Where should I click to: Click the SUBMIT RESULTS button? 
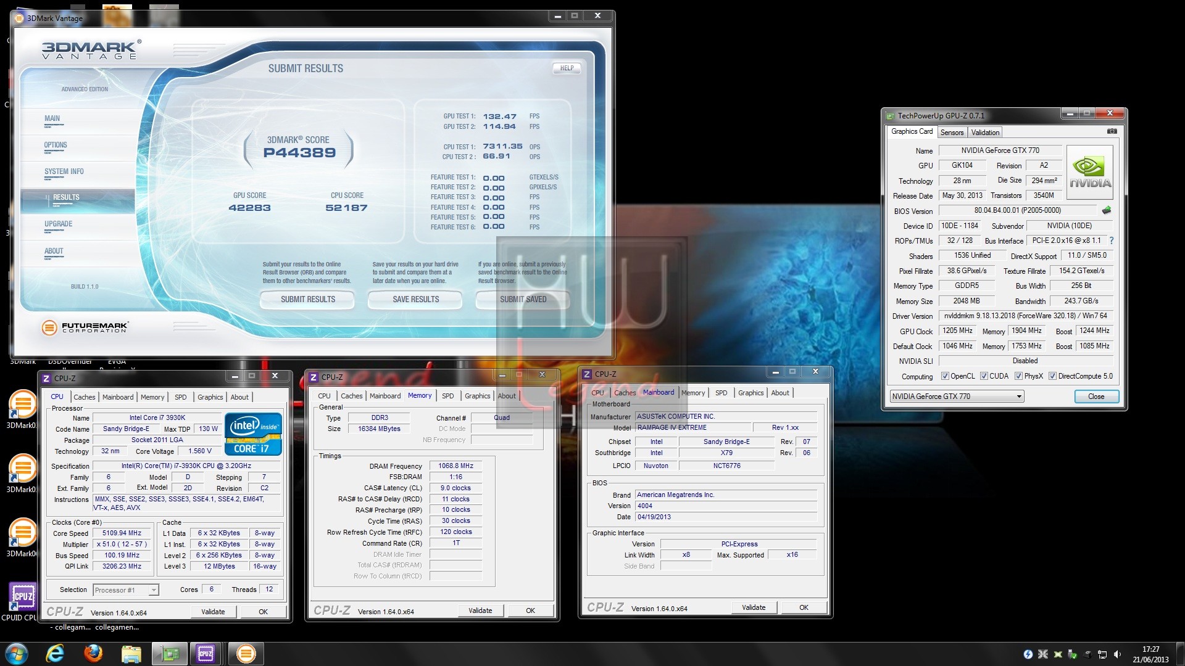(307, 300)
